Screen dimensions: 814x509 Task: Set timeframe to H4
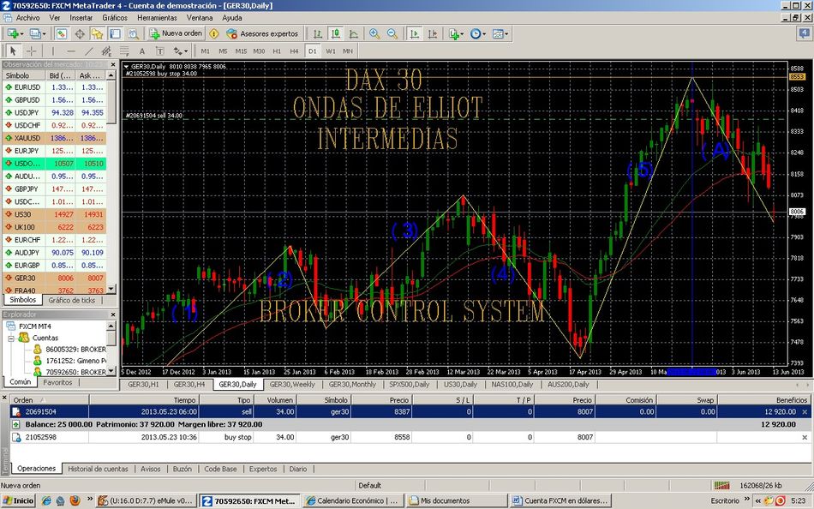point(295,51)
